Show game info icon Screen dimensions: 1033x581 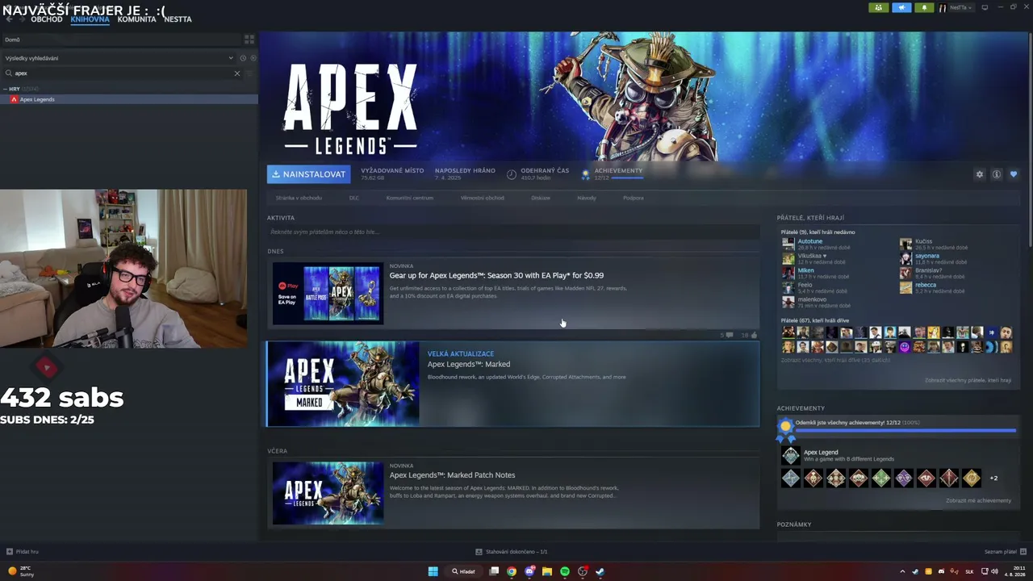[x=997, y=174]
